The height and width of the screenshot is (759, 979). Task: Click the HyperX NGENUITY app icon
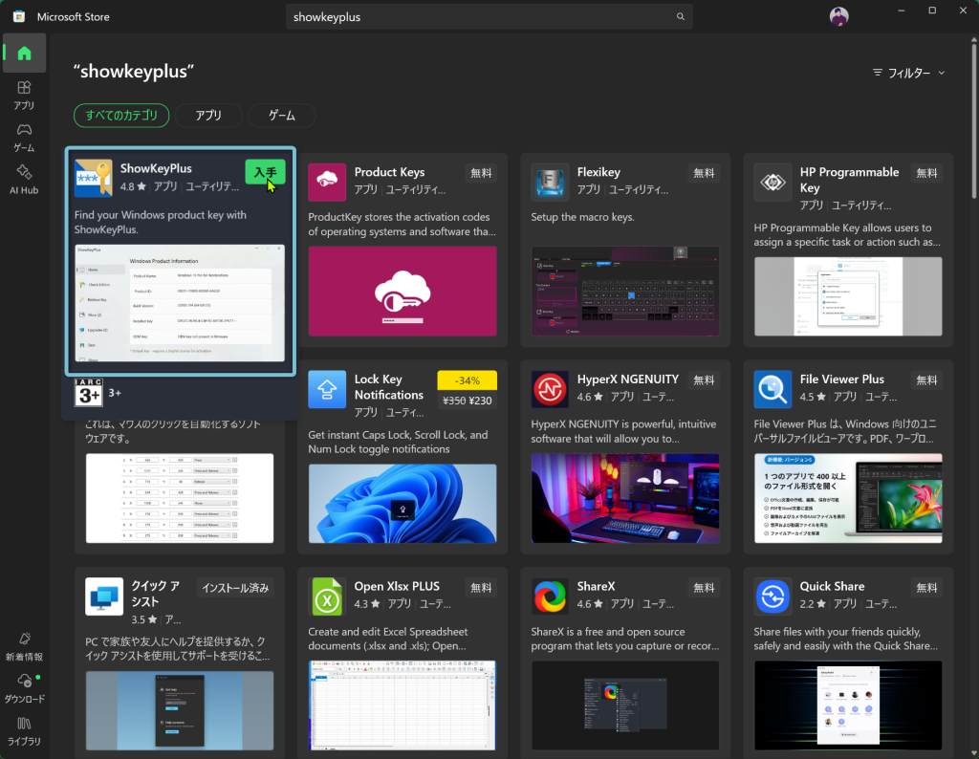[550, 389]
